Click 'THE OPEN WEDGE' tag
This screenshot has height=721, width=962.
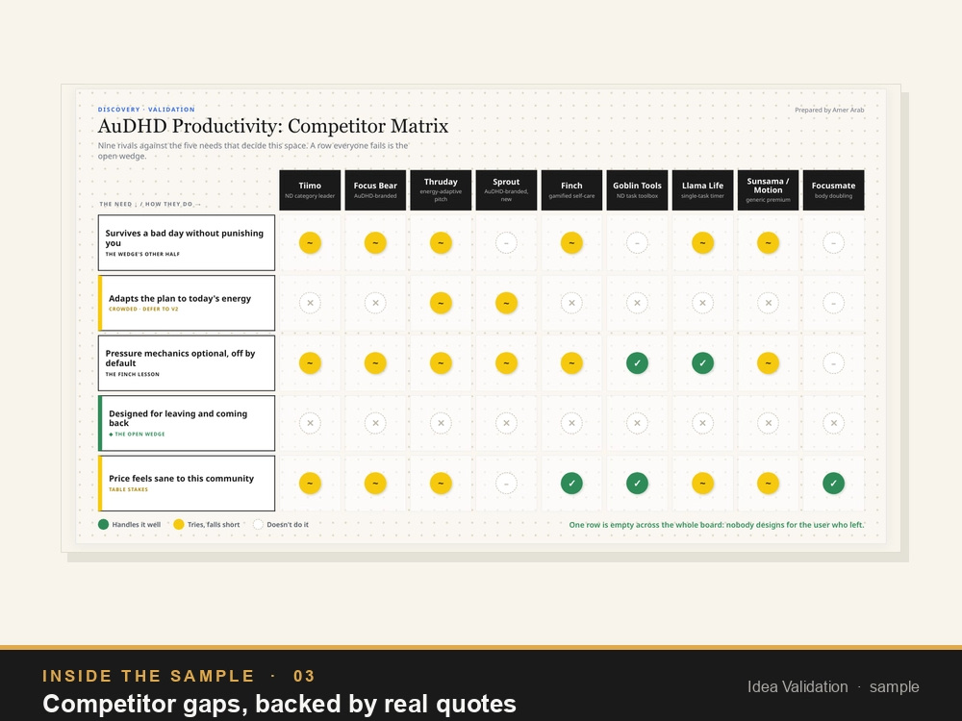pyautogui.click(x=137, y=435)
